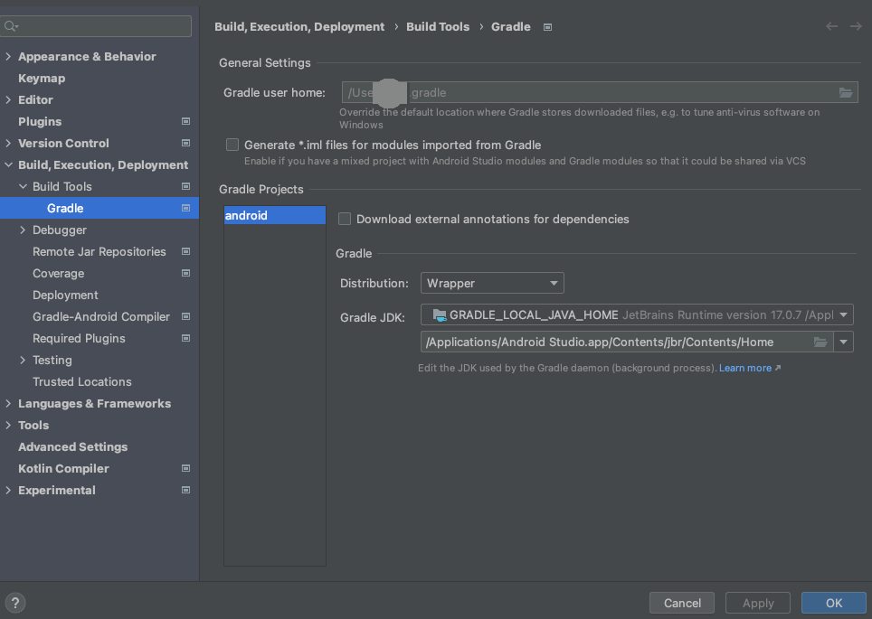Browse folder for Gradle user home
The height and width of the screenshot is (619, 872).
click(845, 92)
